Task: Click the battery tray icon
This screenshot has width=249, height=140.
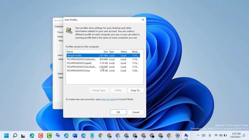Action: (225, 135)
